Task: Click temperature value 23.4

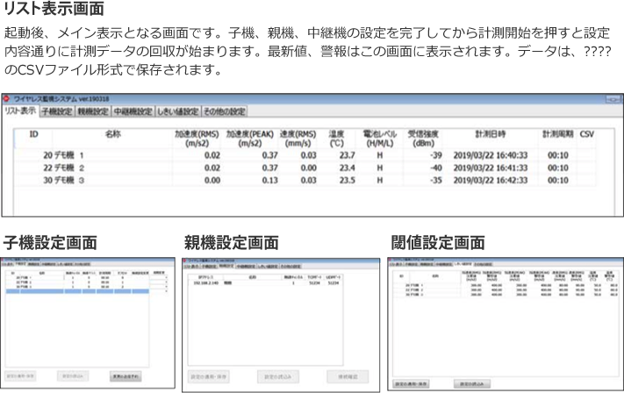Action: [x=347, y=168]
